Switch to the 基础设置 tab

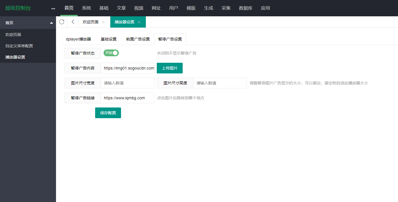point(109,39)
